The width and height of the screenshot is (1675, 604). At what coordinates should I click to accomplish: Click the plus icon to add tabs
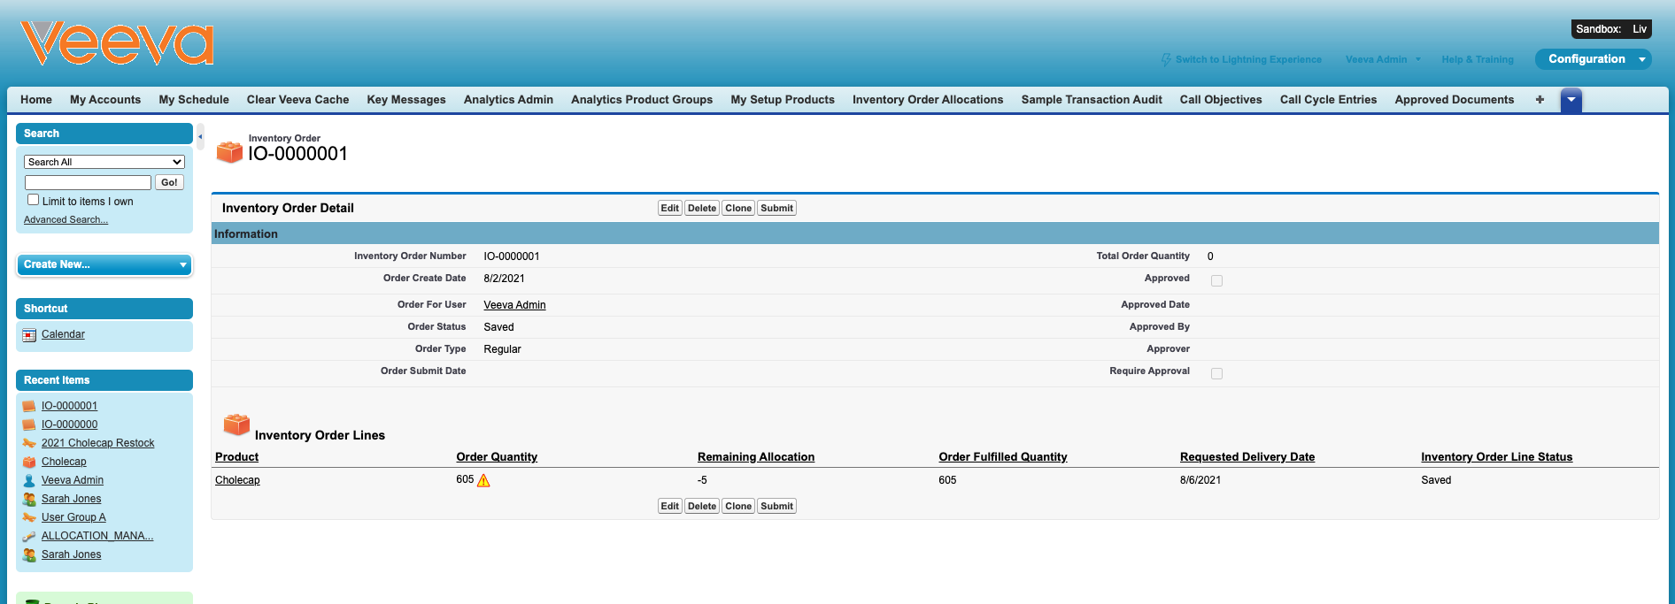(x=1540, y=100)
